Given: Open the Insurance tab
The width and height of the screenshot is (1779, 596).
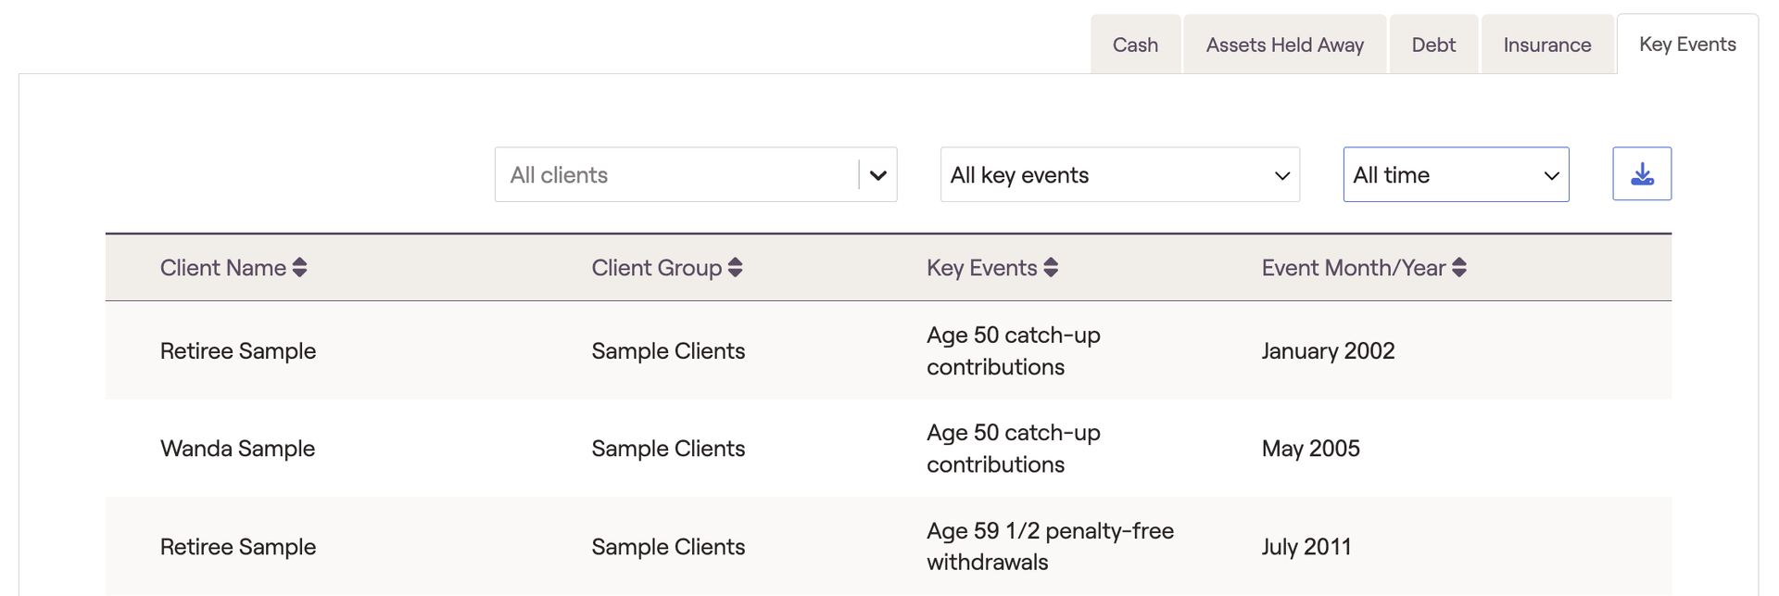Looking at the screenshot, I should (1546, 44).
